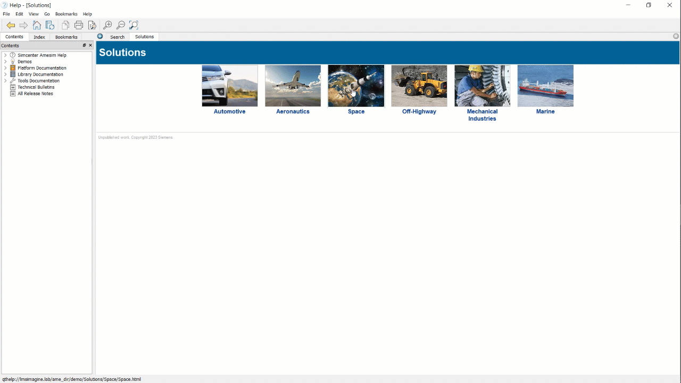The image size is (681, 383).
Task: Select All Release Notes in contents tree
Action: click(x=35, y=94)
